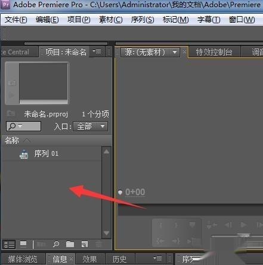
Task: Click the Step Back frame button
Action: pos(228,225)
